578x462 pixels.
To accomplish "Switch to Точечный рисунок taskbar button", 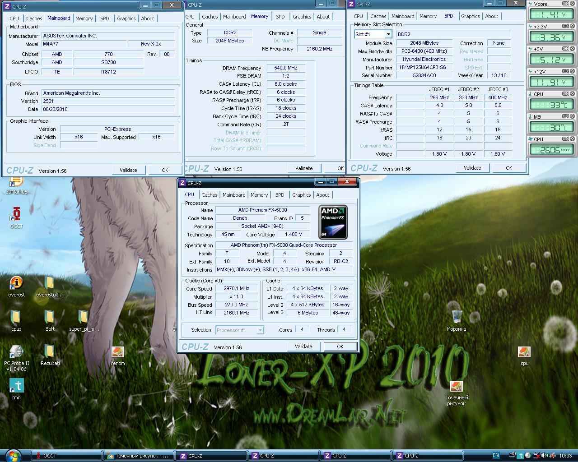I will pyautogui.click(x=138, y=456).
